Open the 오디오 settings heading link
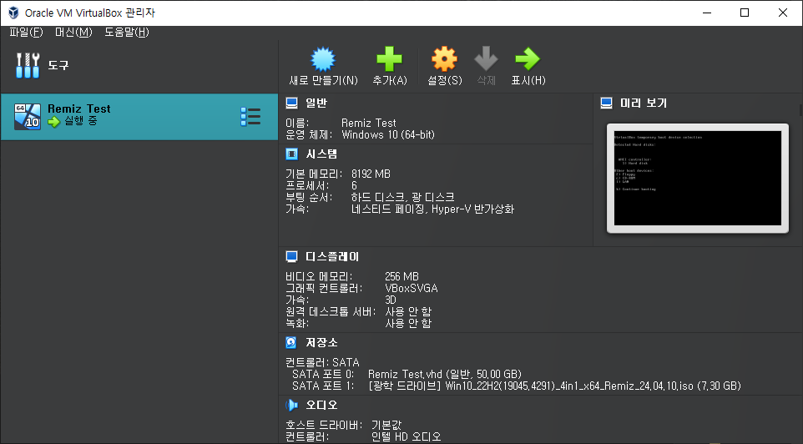This screenshot has width=803, height=444. [321, 405]
